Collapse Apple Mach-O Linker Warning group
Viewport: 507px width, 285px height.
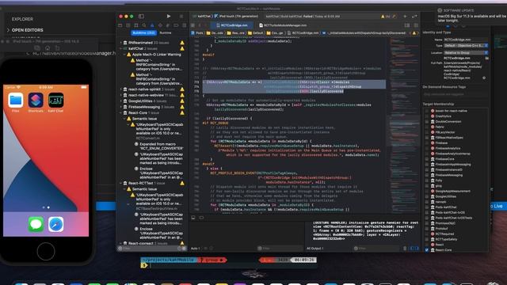pyautogui.click(x=124, y=55)
